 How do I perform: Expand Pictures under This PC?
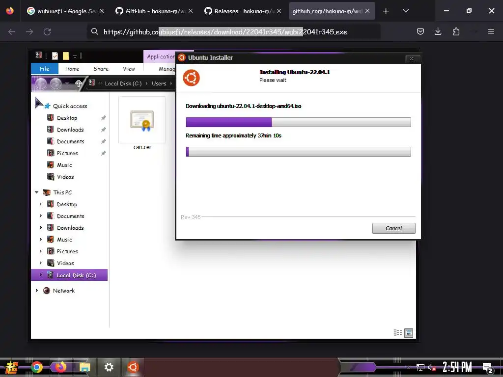(x=41, y=251)
